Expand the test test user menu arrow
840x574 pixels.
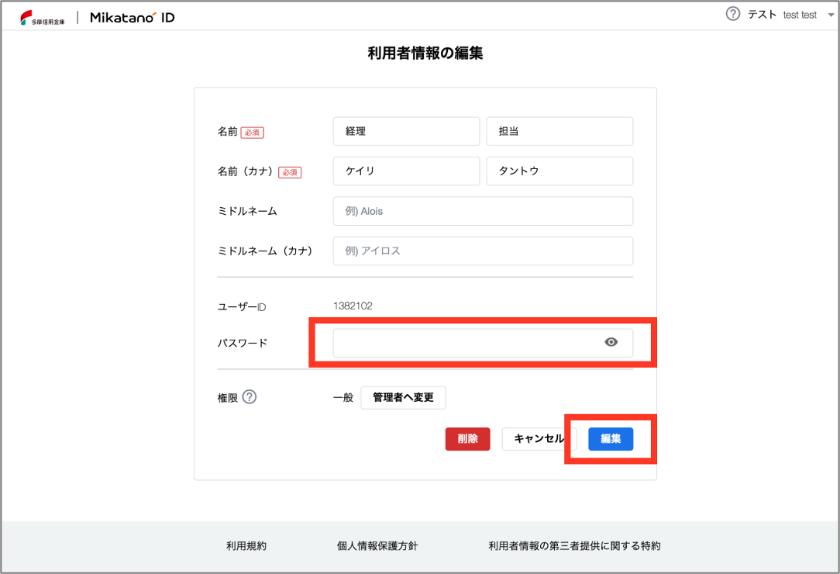point(829,15)
